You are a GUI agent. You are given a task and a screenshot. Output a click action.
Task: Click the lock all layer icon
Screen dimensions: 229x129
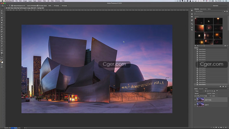coord(206,96)
